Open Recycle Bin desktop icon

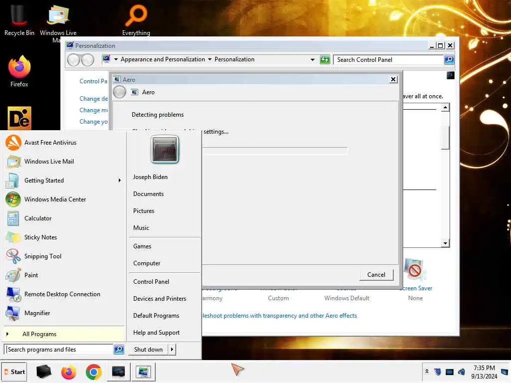(19, 19)
